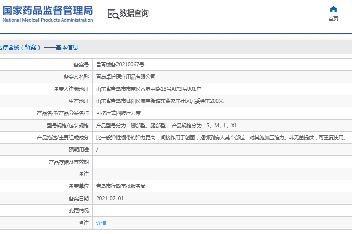Go to the 首页 home icon
This screenshot has height=234, width=352.
pyautogui.click(x=333, y=9)
